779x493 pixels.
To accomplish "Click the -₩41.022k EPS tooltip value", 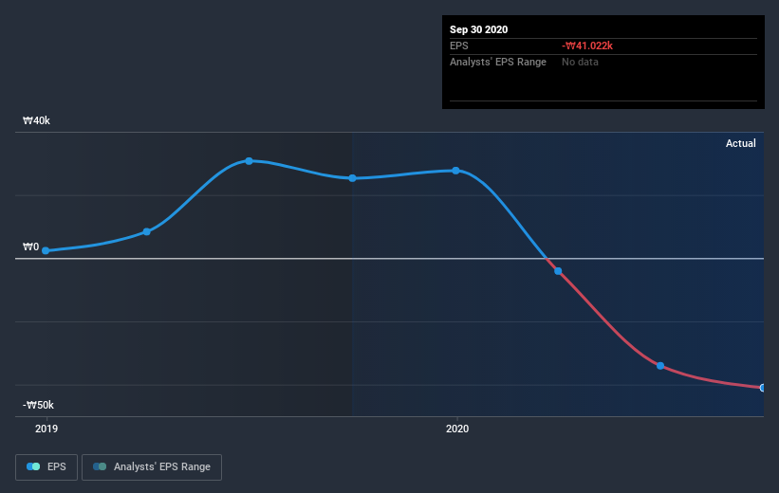I will click(587, 46).
